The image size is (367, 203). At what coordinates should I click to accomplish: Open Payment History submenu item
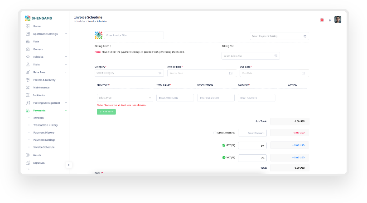coord(44,133)
